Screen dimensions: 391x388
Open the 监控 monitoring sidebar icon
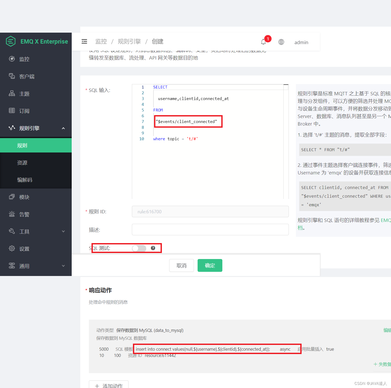coord(12,59)
